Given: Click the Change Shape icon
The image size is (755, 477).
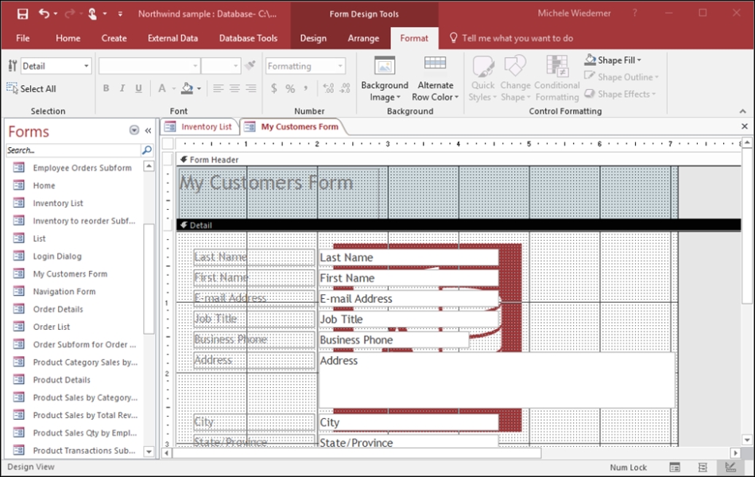Looking at the screenshot, I should coord(515,65).
